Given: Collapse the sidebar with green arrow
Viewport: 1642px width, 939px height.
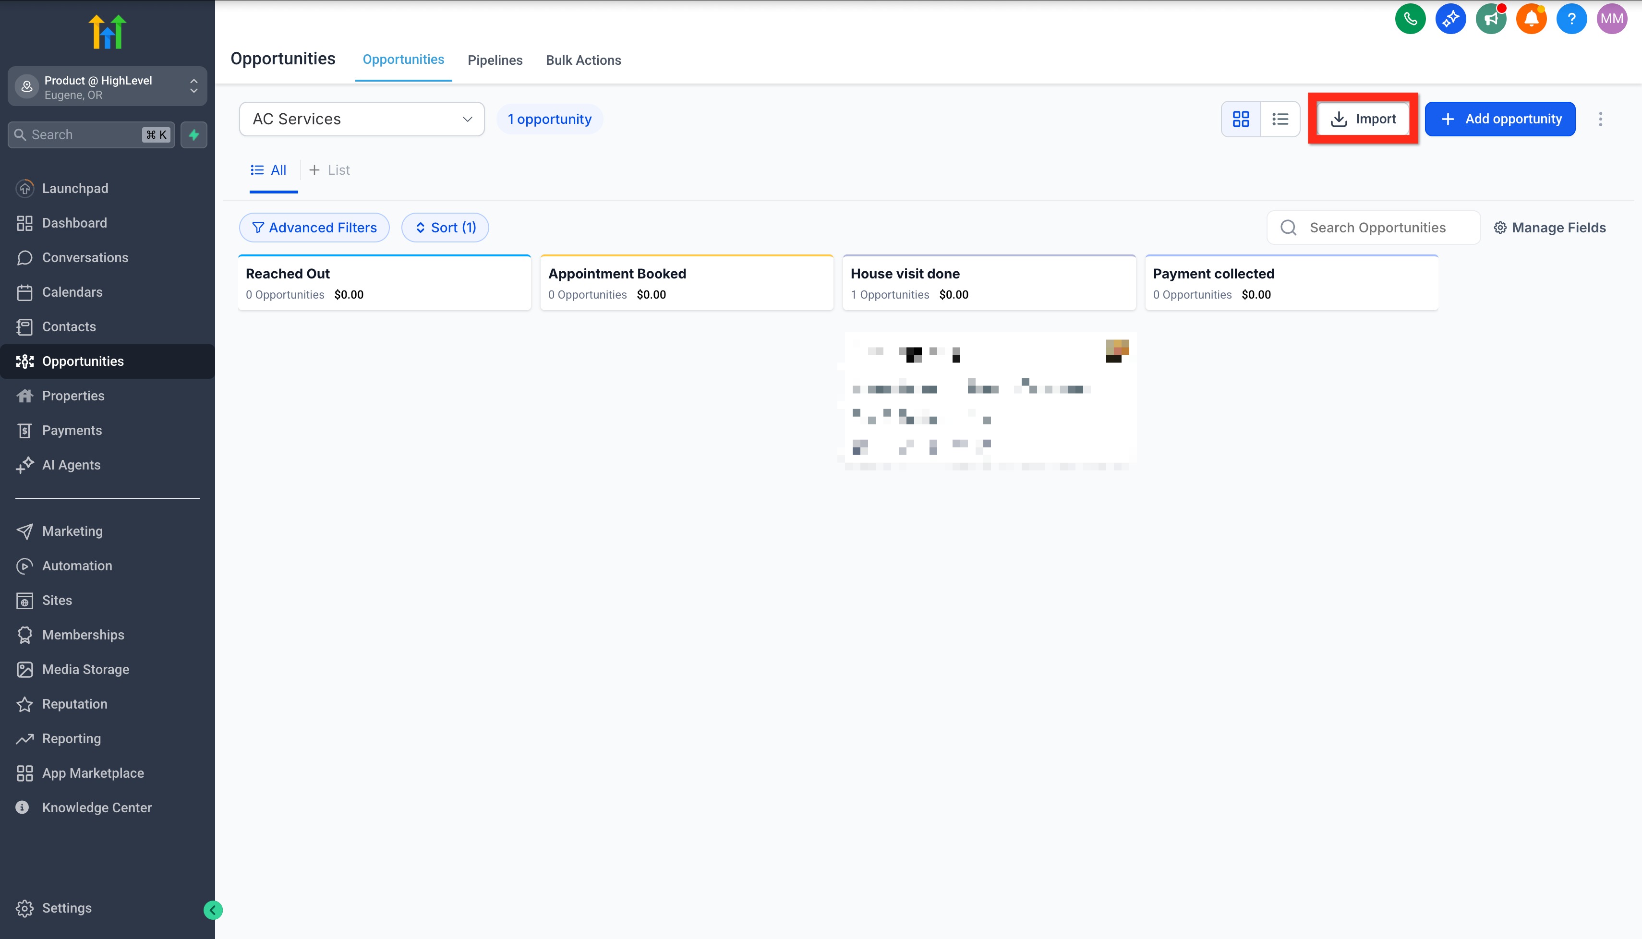Looking at the screenshot, I should point(213,909).
